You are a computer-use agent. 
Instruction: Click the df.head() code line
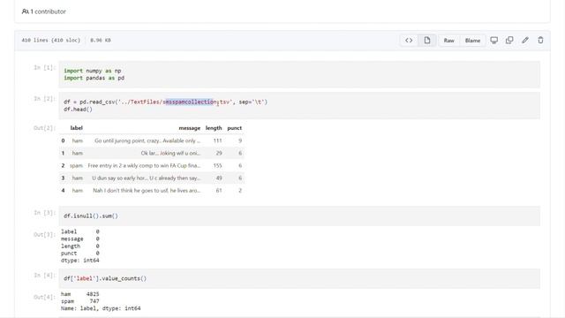(78, 110)
